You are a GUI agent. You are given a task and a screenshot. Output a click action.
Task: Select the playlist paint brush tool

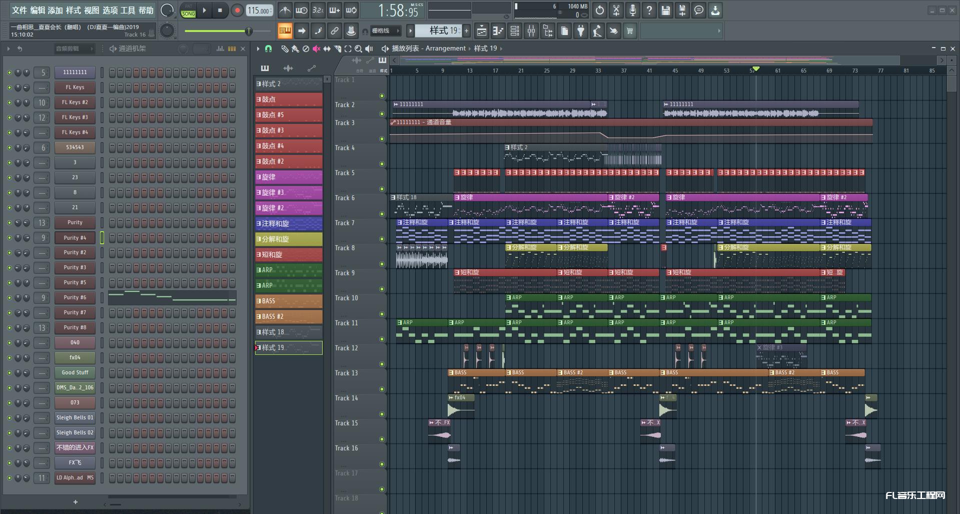point(295,49)
